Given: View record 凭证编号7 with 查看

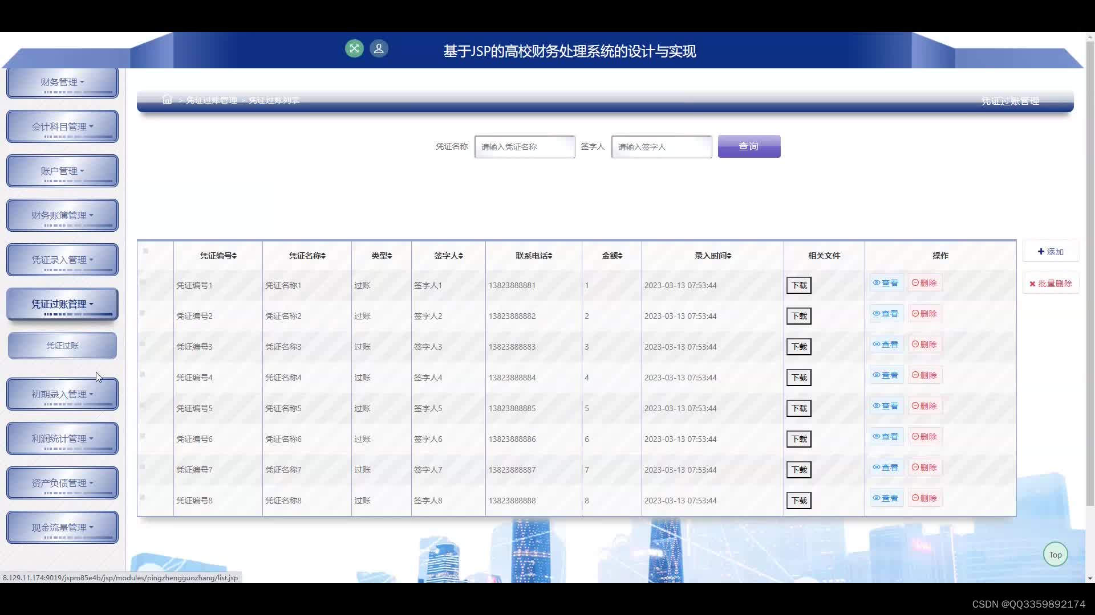Looking at the screenshot, I should click(886, 468).
